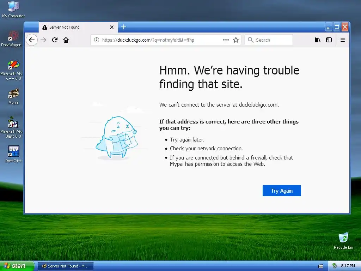Minimize the Mypal browser window
The width and height of the screenshot is (361, 271).
click(x=329, y=27)
